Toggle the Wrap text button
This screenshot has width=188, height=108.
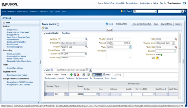tap(118, 75)
